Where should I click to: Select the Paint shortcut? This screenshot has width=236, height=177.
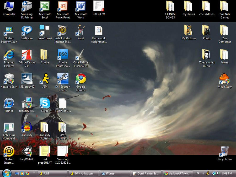click(x=81, y=33)
